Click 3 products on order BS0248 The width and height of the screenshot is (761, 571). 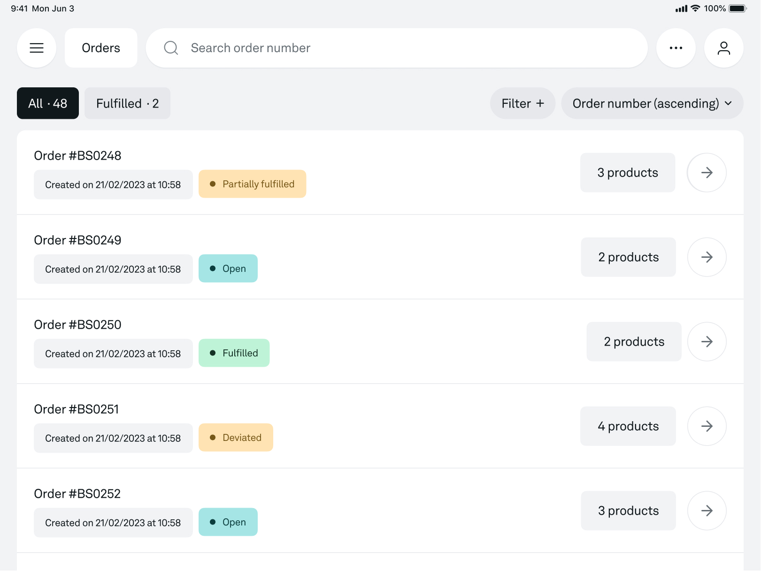(x=628, y=173)
